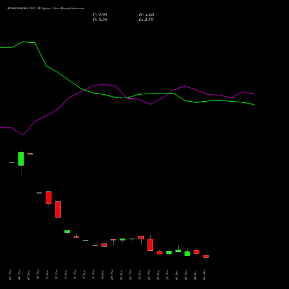Select the close value C: 2.95
Screen dimensions: 289x289
100,15
